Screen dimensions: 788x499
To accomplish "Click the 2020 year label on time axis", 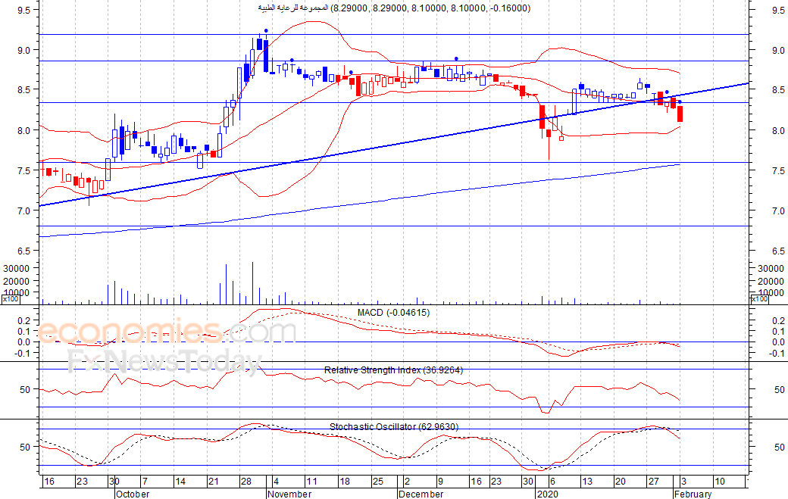I will (x=547, y=494).
